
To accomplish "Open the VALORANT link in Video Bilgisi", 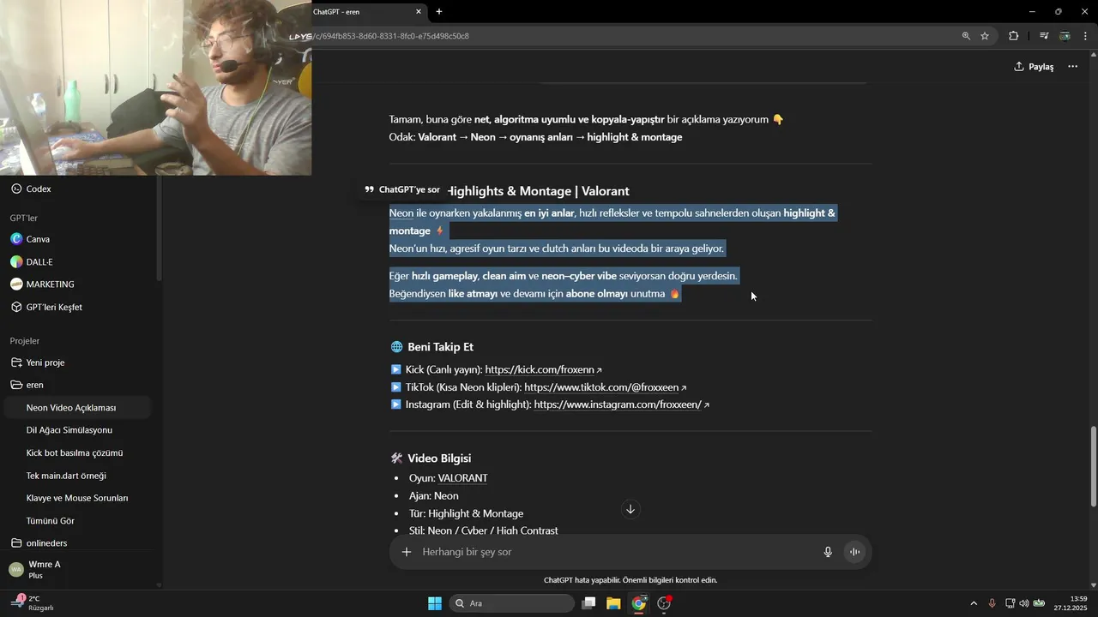I will pyautogui.click(x=462, y=478).
